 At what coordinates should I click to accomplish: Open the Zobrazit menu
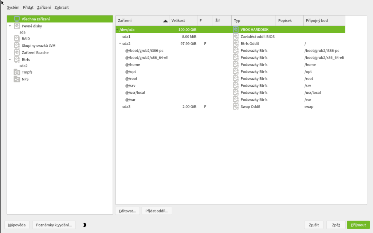(62, 7)
